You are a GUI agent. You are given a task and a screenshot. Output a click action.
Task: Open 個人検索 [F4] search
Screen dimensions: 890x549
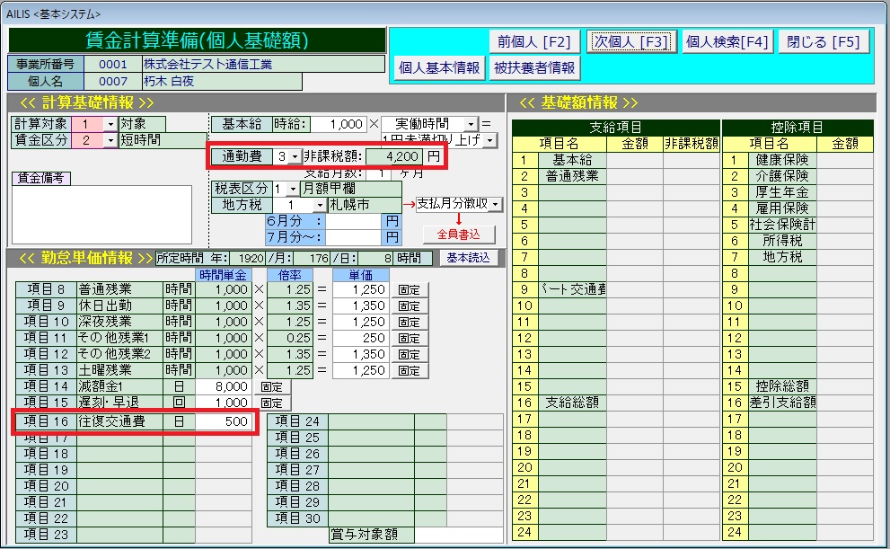727,41
